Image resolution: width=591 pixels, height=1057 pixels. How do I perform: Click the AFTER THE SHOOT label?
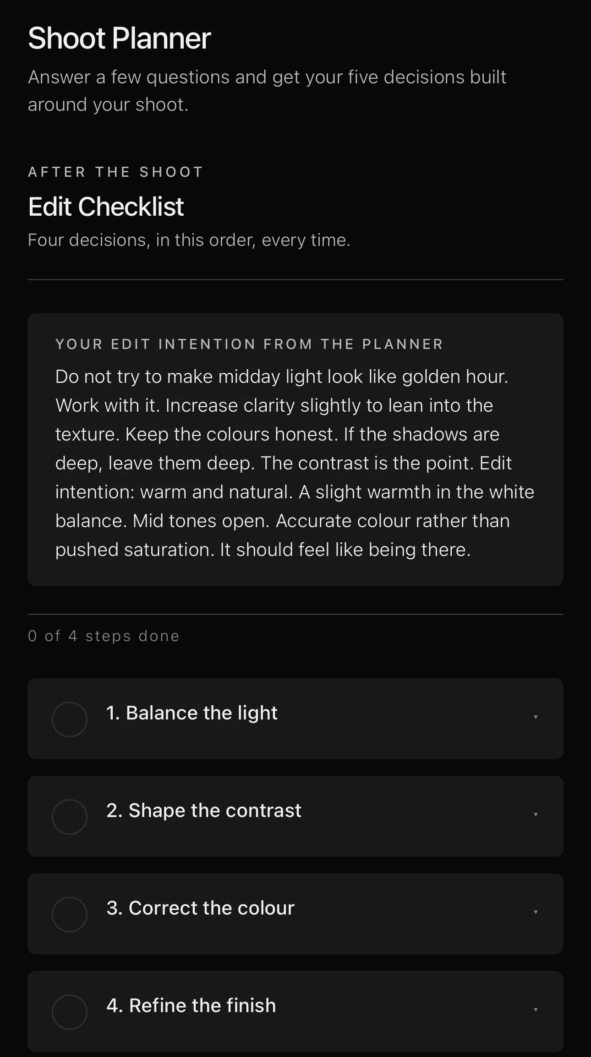coord(115,172)
